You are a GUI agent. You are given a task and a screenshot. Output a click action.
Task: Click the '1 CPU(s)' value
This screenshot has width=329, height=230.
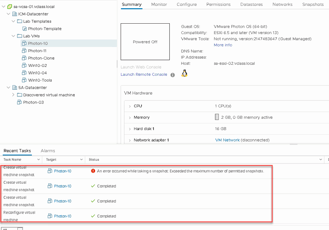223,106
